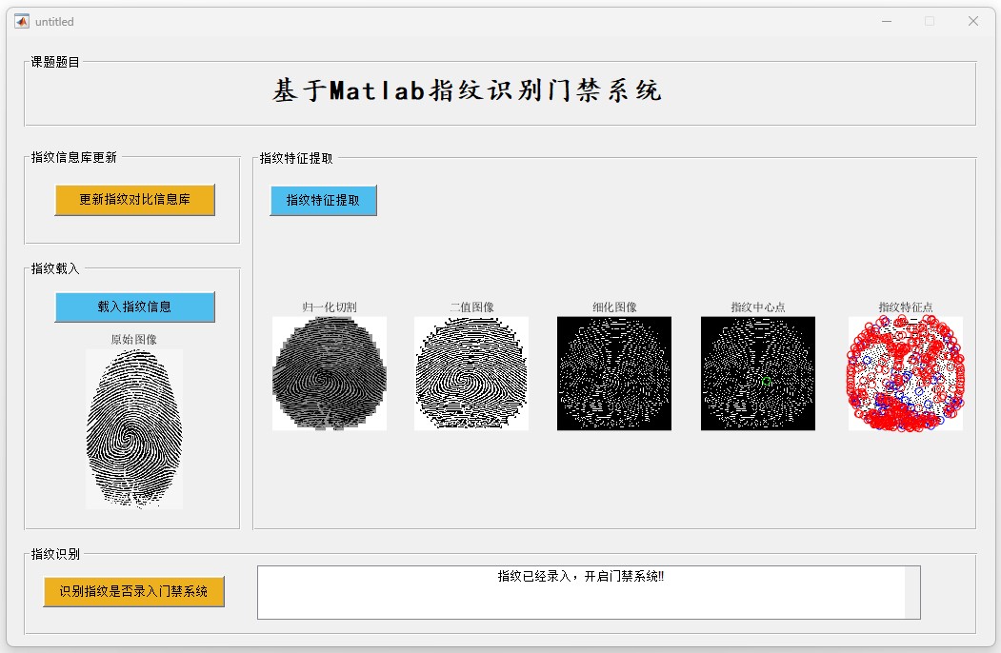Click the 原始图像 caption
Image resolution: width=1001 pixels, height=653 pixels.
coord(134,340)
